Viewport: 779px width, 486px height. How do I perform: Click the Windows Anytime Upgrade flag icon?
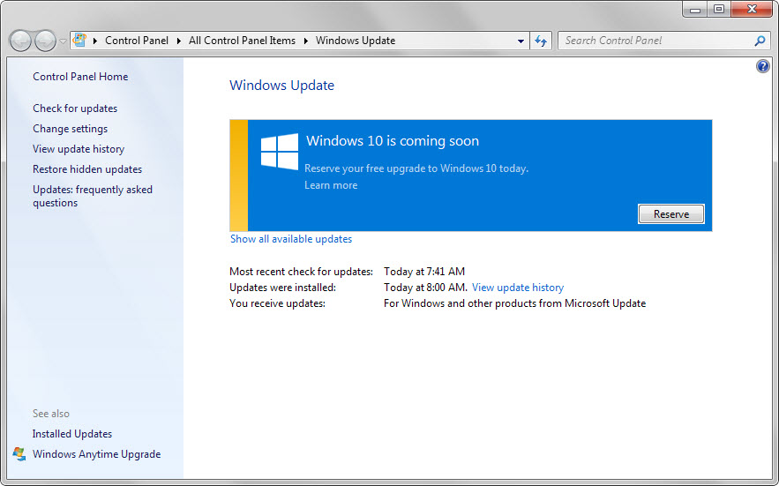click(19, 453)
